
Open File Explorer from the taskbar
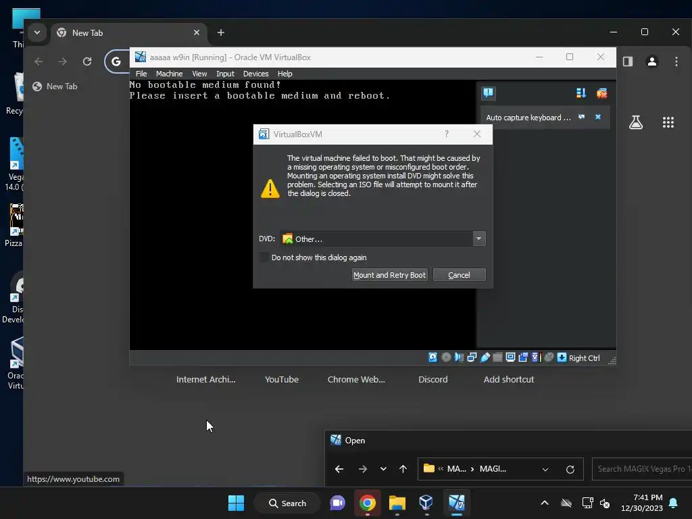coord(397,503)
